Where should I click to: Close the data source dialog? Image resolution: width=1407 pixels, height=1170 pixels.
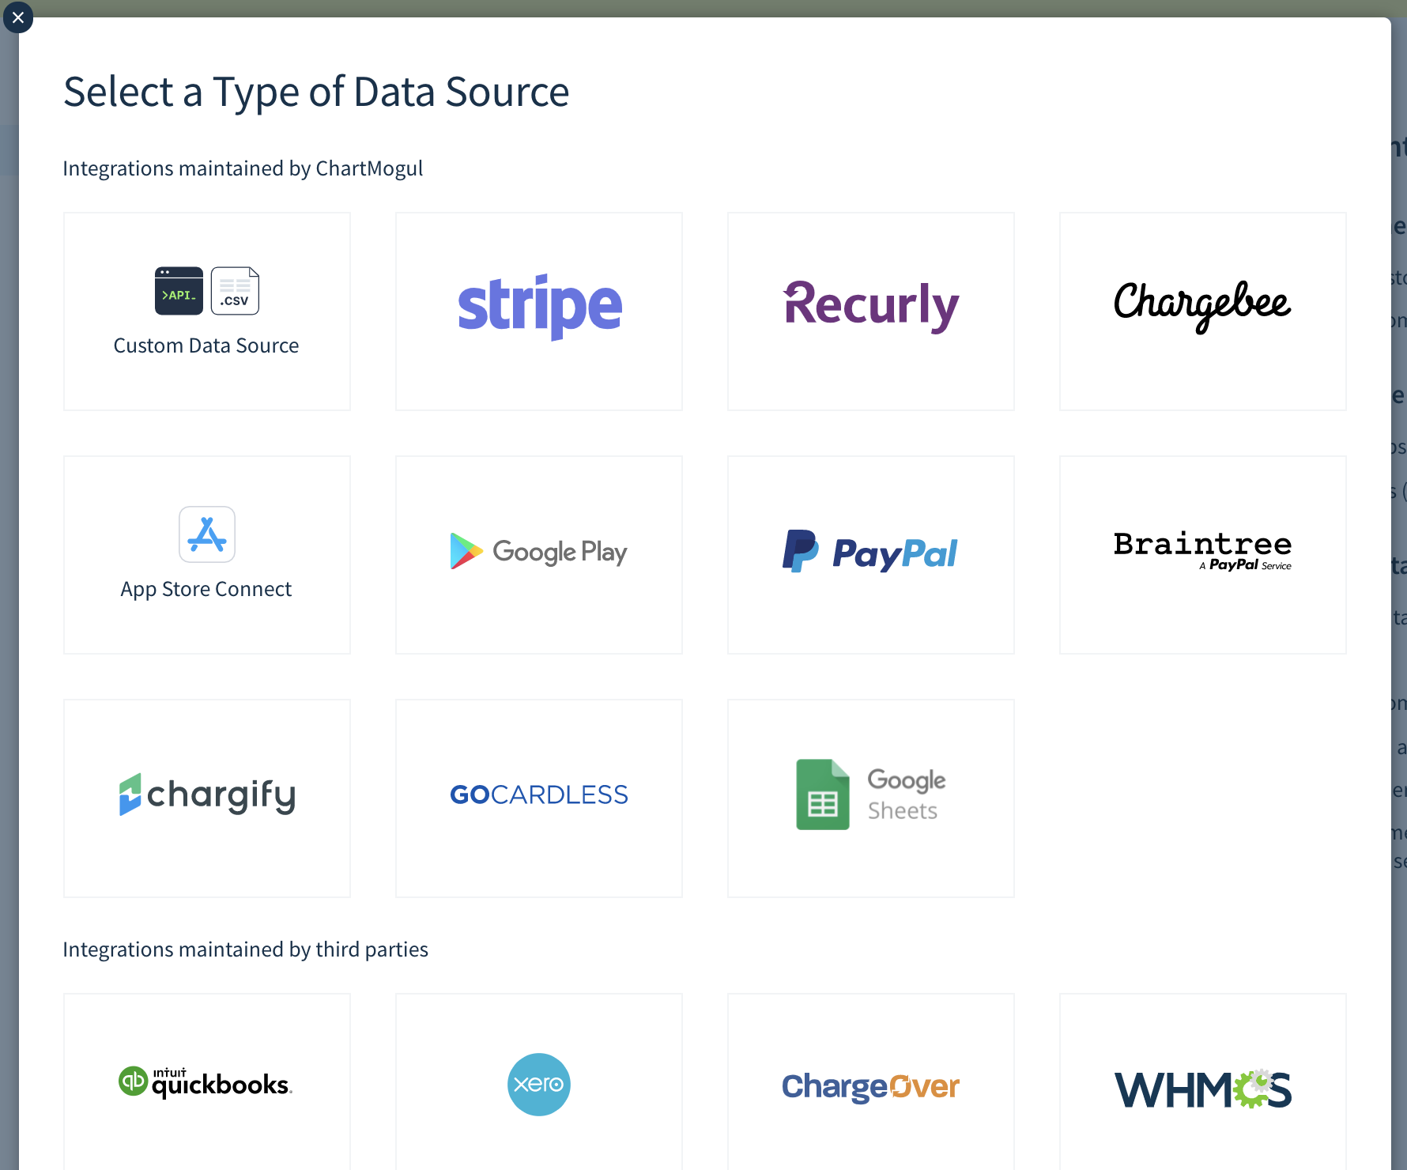[x=18, y=17]
